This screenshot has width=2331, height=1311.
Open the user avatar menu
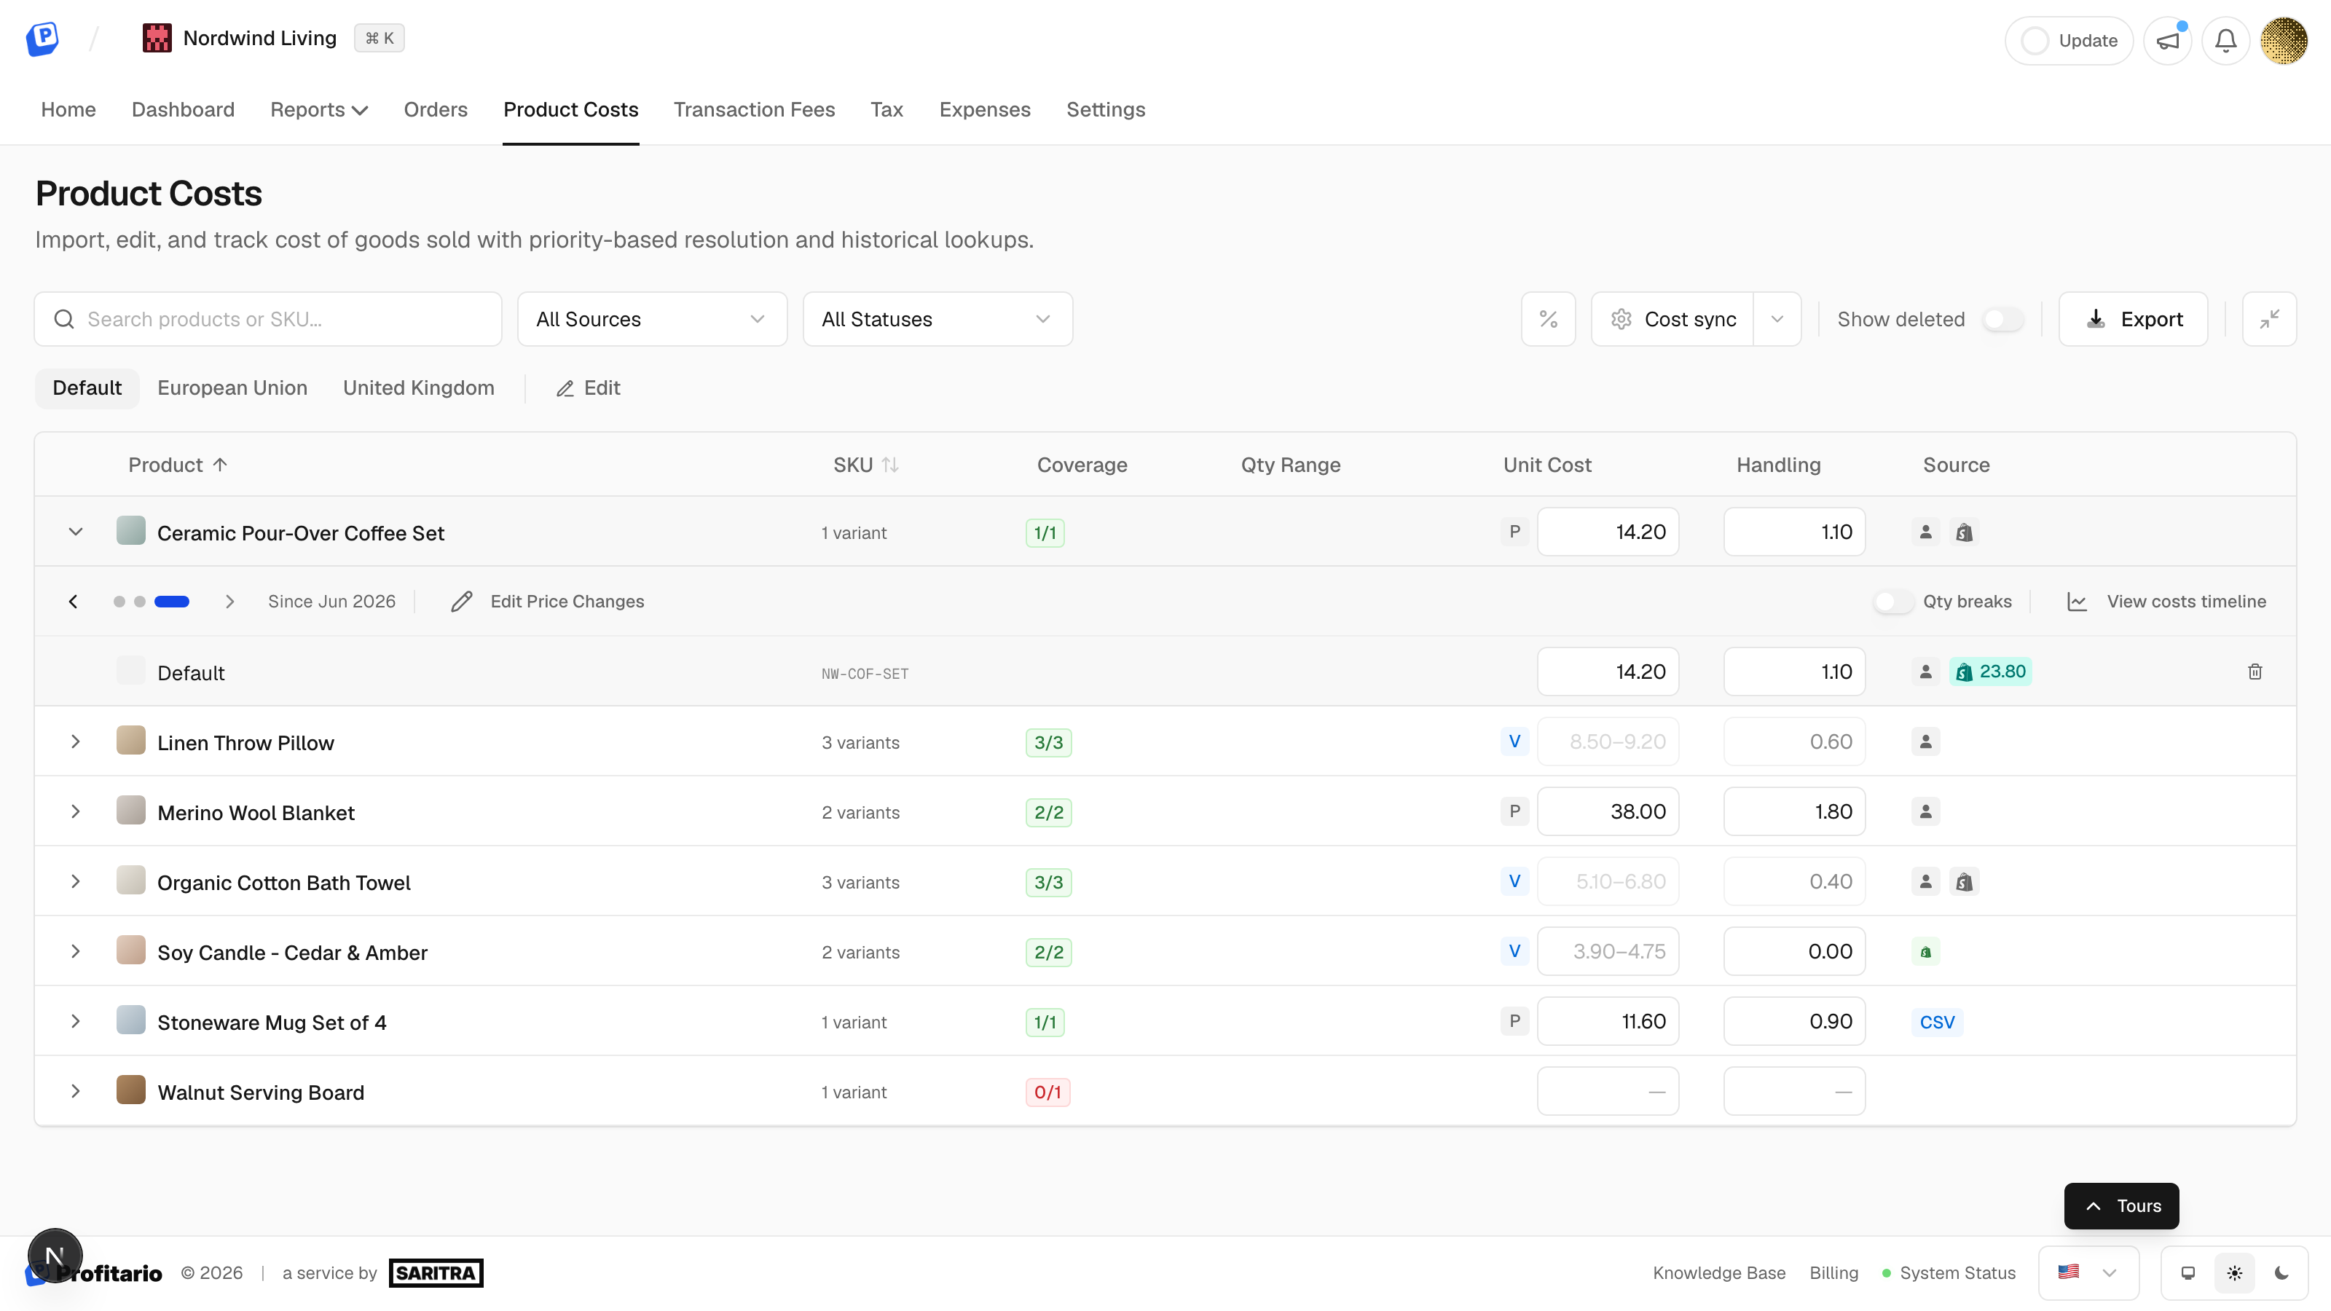pos(2283,41)
